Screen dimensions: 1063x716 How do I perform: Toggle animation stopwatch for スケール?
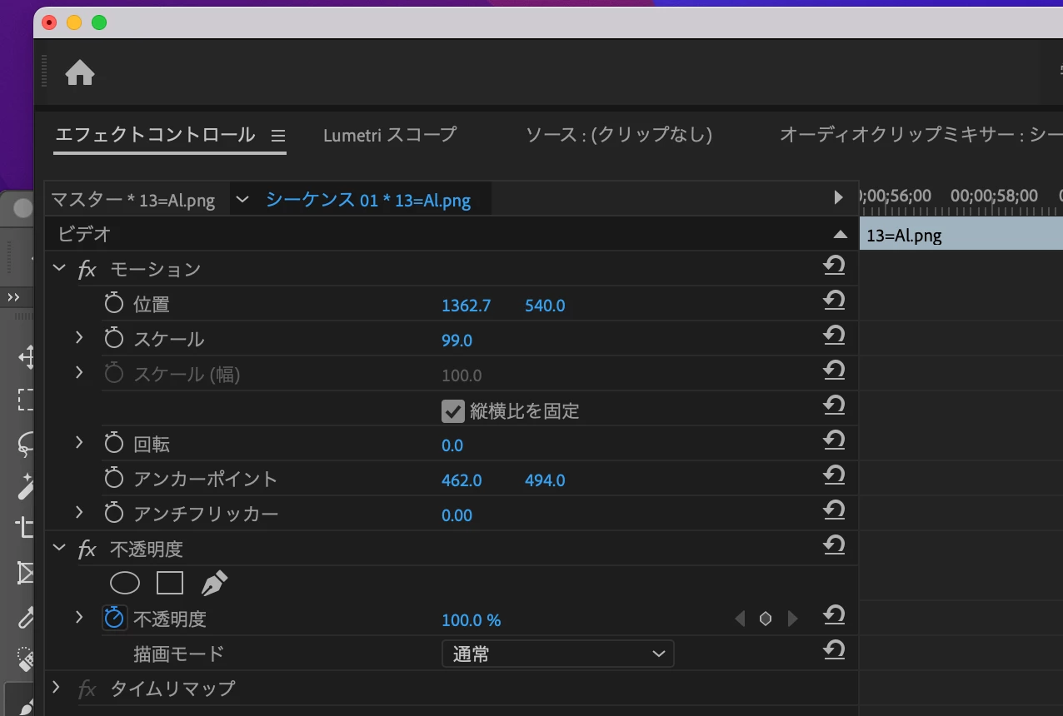113,339
